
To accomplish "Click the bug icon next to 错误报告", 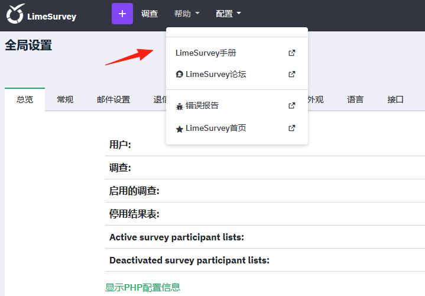I will click(x=180, y=106).
